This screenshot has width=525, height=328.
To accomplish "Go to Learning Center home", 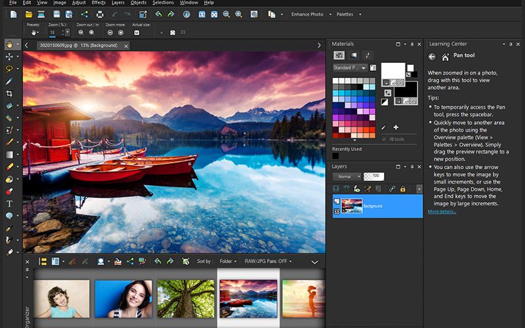I will pyautogui.click(x=445, y=57).
